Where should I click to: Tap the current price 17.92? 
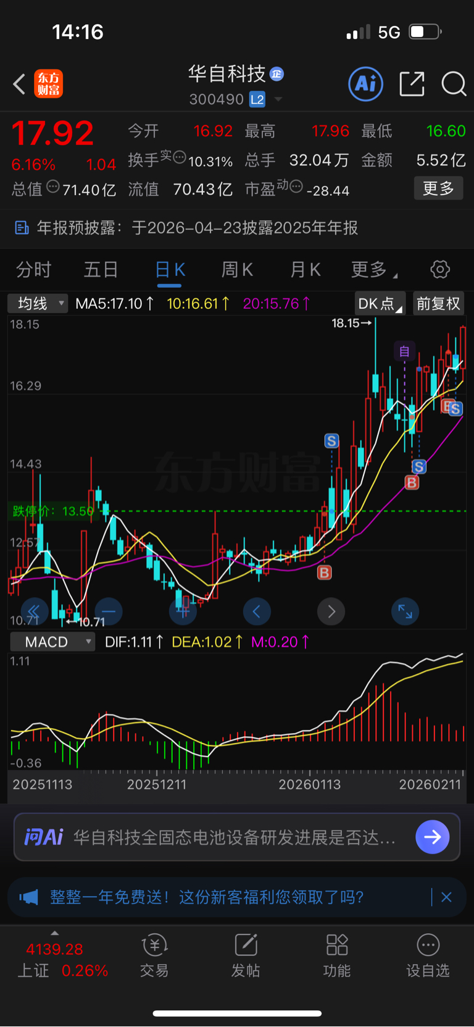point(52,133)
